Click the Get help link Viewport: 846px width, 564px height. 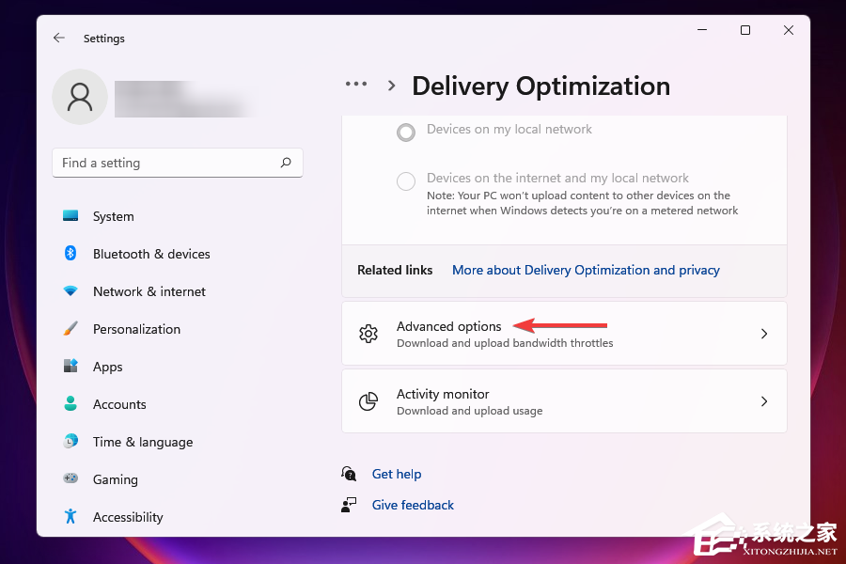click(x=397, y=474)
